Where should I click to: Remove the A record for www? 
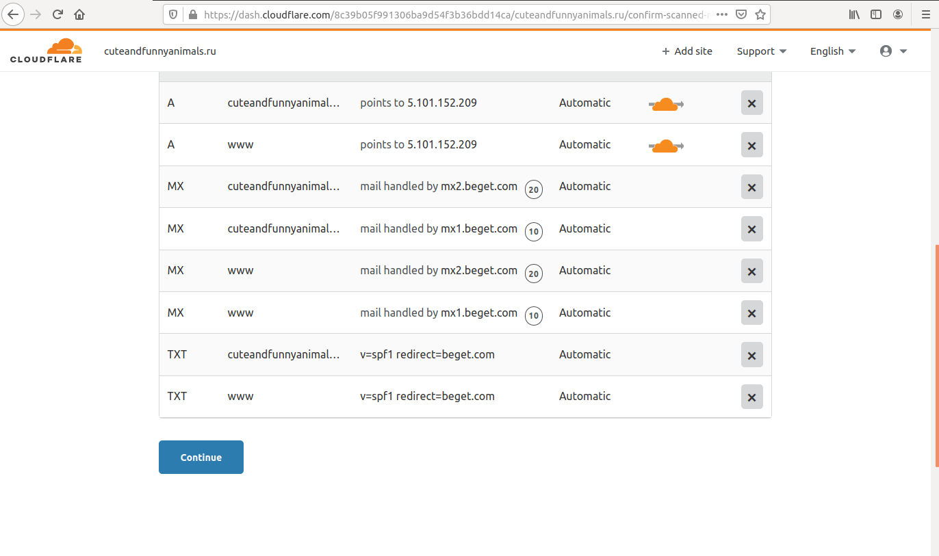click(751, 145)
